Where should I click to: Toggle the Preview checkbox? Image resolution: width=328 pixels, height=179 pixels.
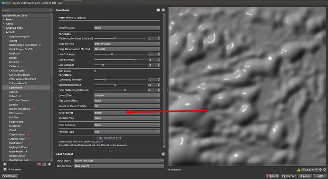tap(169, 170)
